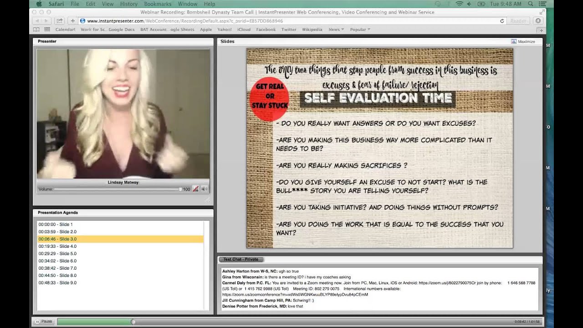583x328 pixels.
Task: Open the Text Chat - Private tab
Action: (241, 259)
